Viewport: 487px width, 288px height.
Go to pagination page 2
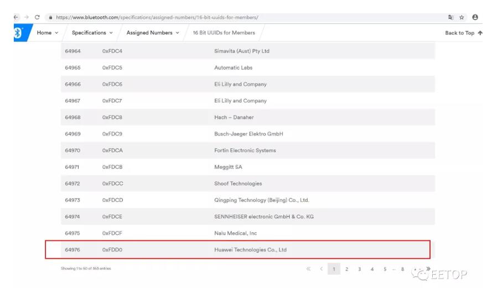click(346, 269)
